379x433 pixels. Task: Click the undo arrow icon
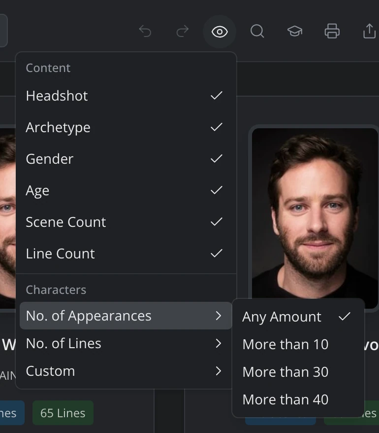tap(145, 31)
